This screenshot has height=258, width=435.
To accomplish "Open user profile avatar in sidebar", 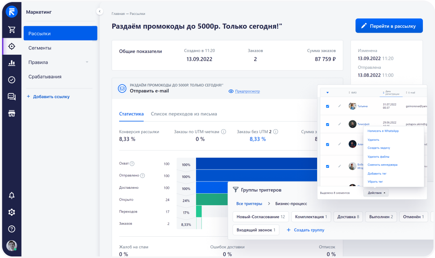I will (12, 246).
